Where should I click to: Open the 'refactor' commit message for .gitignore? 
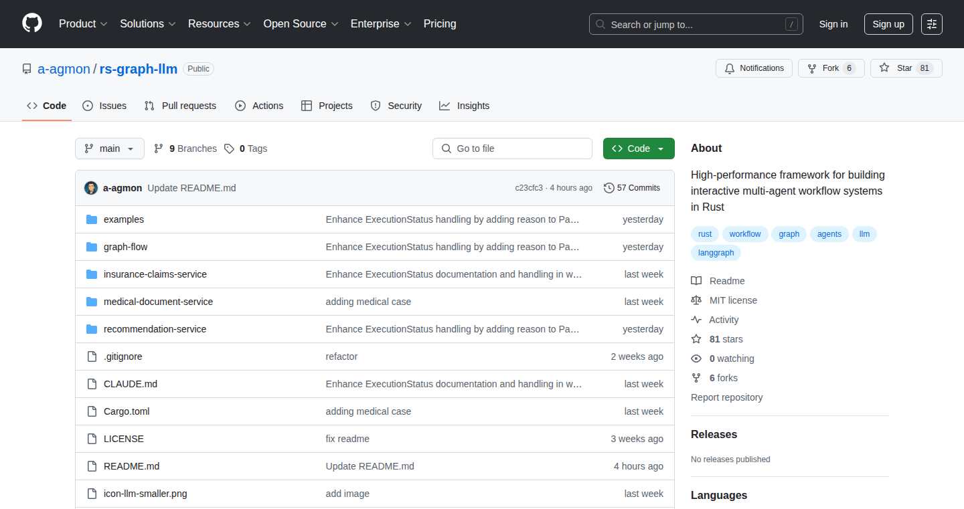[x=342, y=357]
